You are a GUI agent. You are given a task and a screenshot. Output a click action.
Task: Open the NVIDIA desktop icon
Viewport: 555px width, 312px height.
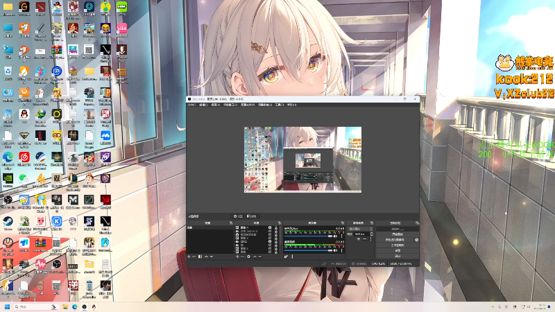point(8,178)
